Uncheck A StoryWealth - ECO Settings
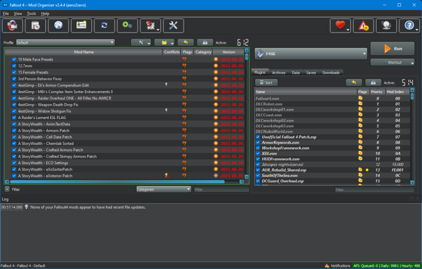Image resolution: width=422 pixels, height=269 pixels. click(x=14, y=163)
